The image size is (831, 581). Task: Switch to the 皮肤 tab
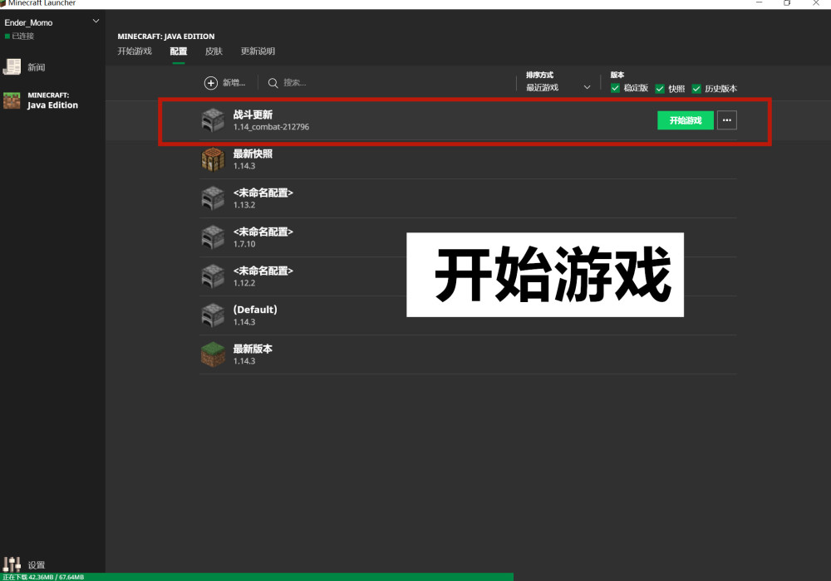click(x=214, y=51)
